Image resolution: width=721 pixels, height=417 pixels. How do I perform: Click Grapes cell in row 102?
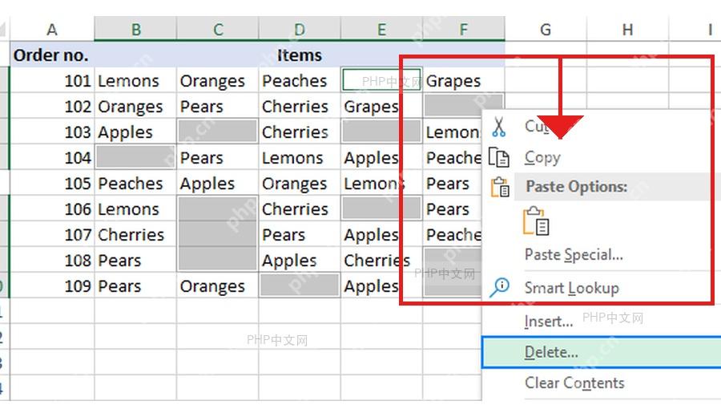[381, 107]
